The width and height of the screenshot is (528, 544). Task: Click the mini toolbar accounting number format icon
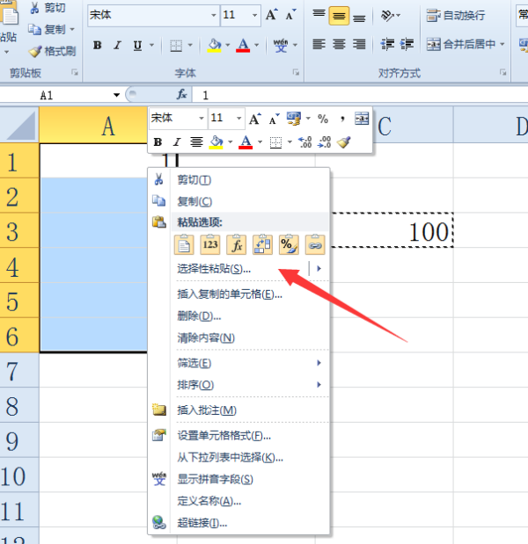coord(294,119)
